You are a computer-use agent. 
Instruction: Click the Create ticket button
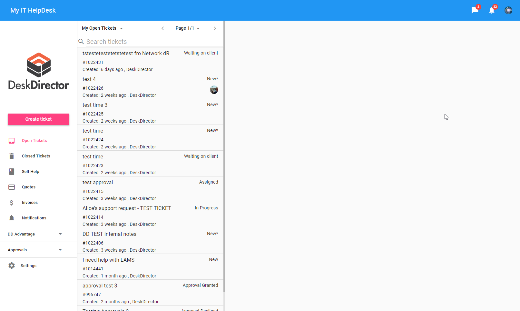[x=38, y=119]
